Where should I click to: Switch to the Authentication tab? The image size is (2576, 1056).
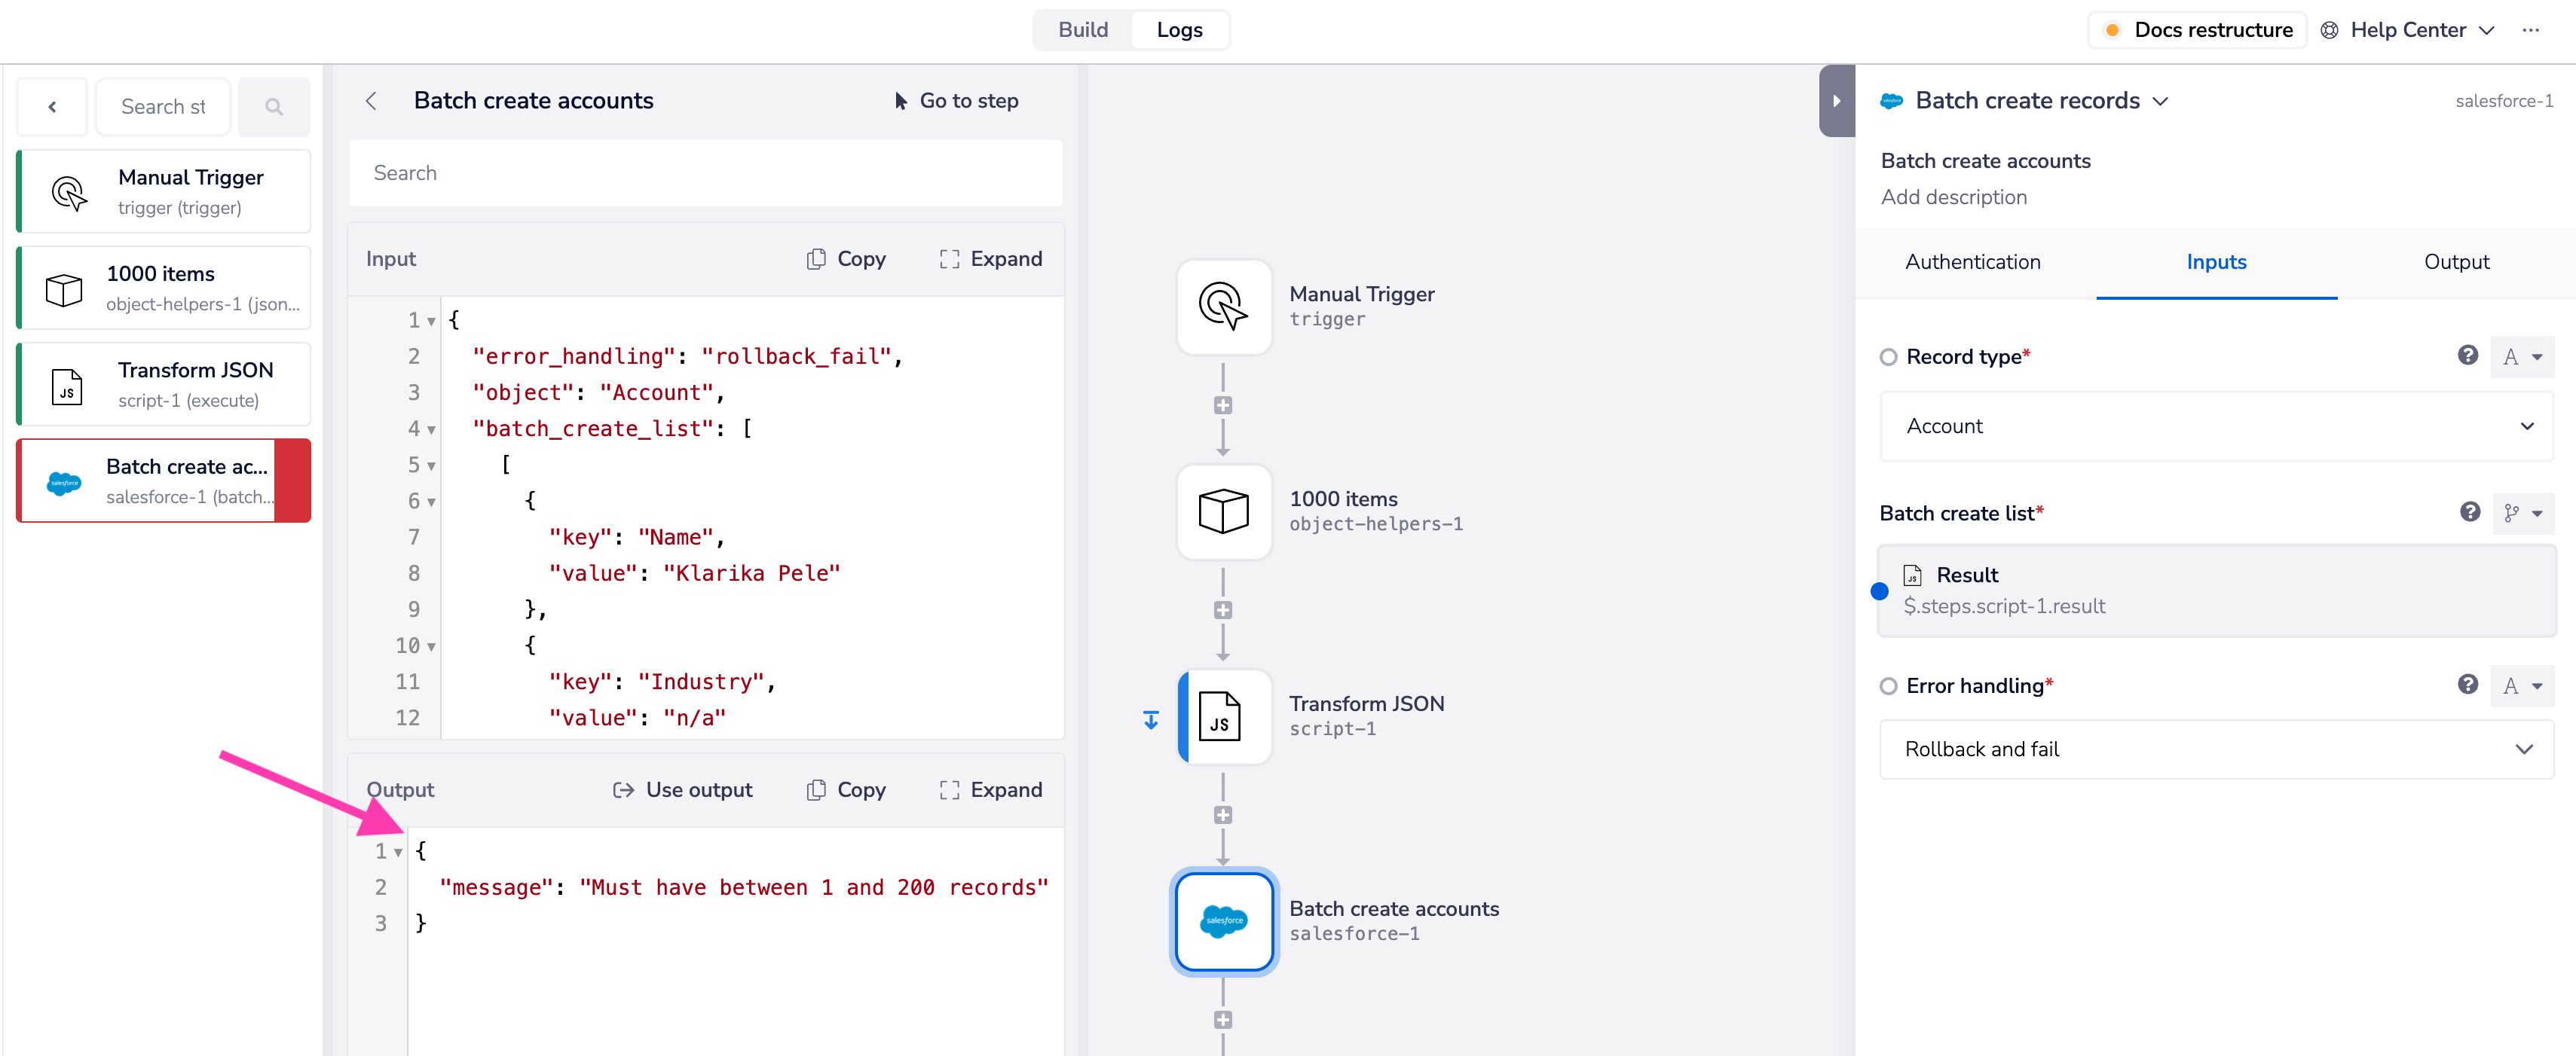coord(1972,262)
